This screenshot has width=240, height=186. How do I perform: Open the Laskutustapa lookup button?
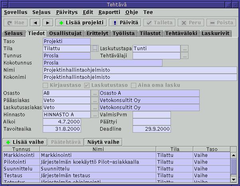click(184, 49)
